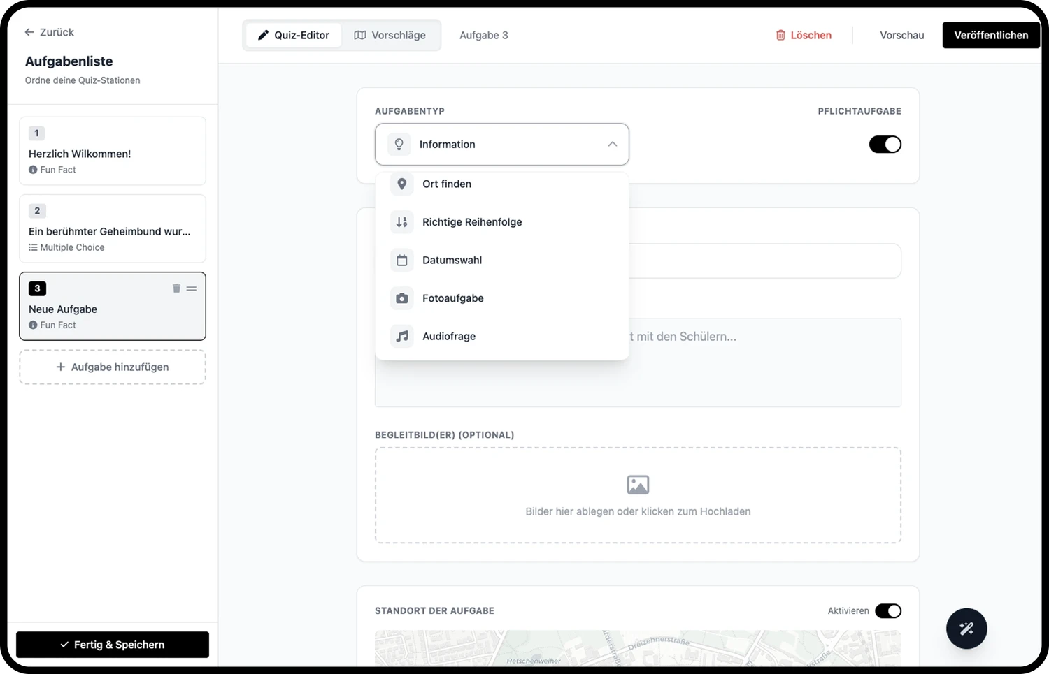
Task: Open task 2 Ein berühmter Geheimbund card
Action: [x=113, y=228]
